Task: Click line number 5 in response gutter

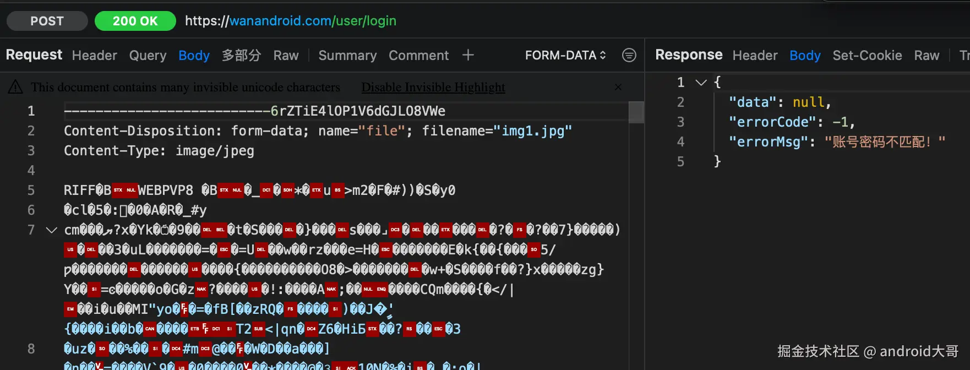Action: (x=680, y=161)
